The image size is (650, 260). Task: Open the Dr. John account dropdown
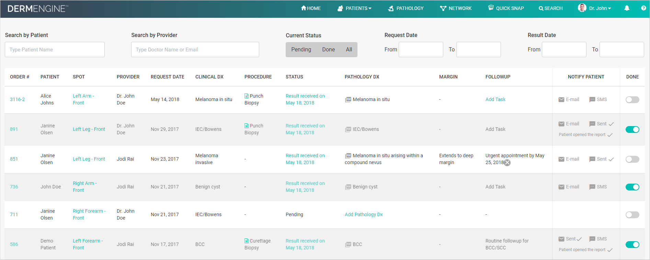pos(595,8)
